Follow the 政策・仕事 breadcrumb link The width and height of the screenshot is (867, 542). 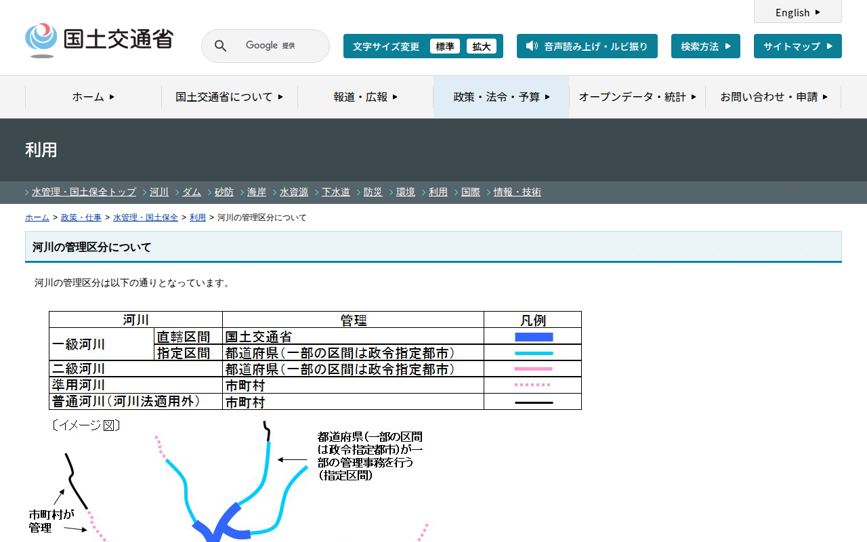pos(81,217)
